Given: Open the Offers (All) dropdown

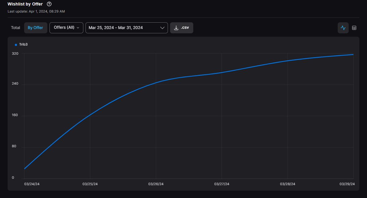Looking at the screenshot, I should tap(66, 28).
